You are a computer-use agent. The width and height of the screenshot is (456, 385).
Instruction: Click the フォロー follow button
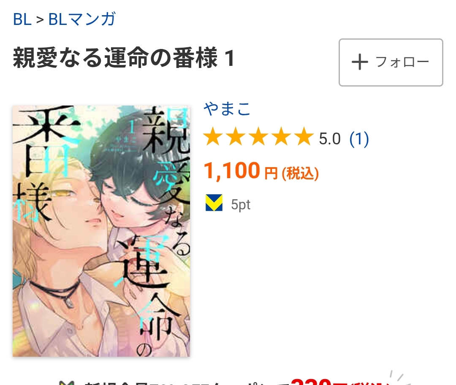click(x=391, y=62)
